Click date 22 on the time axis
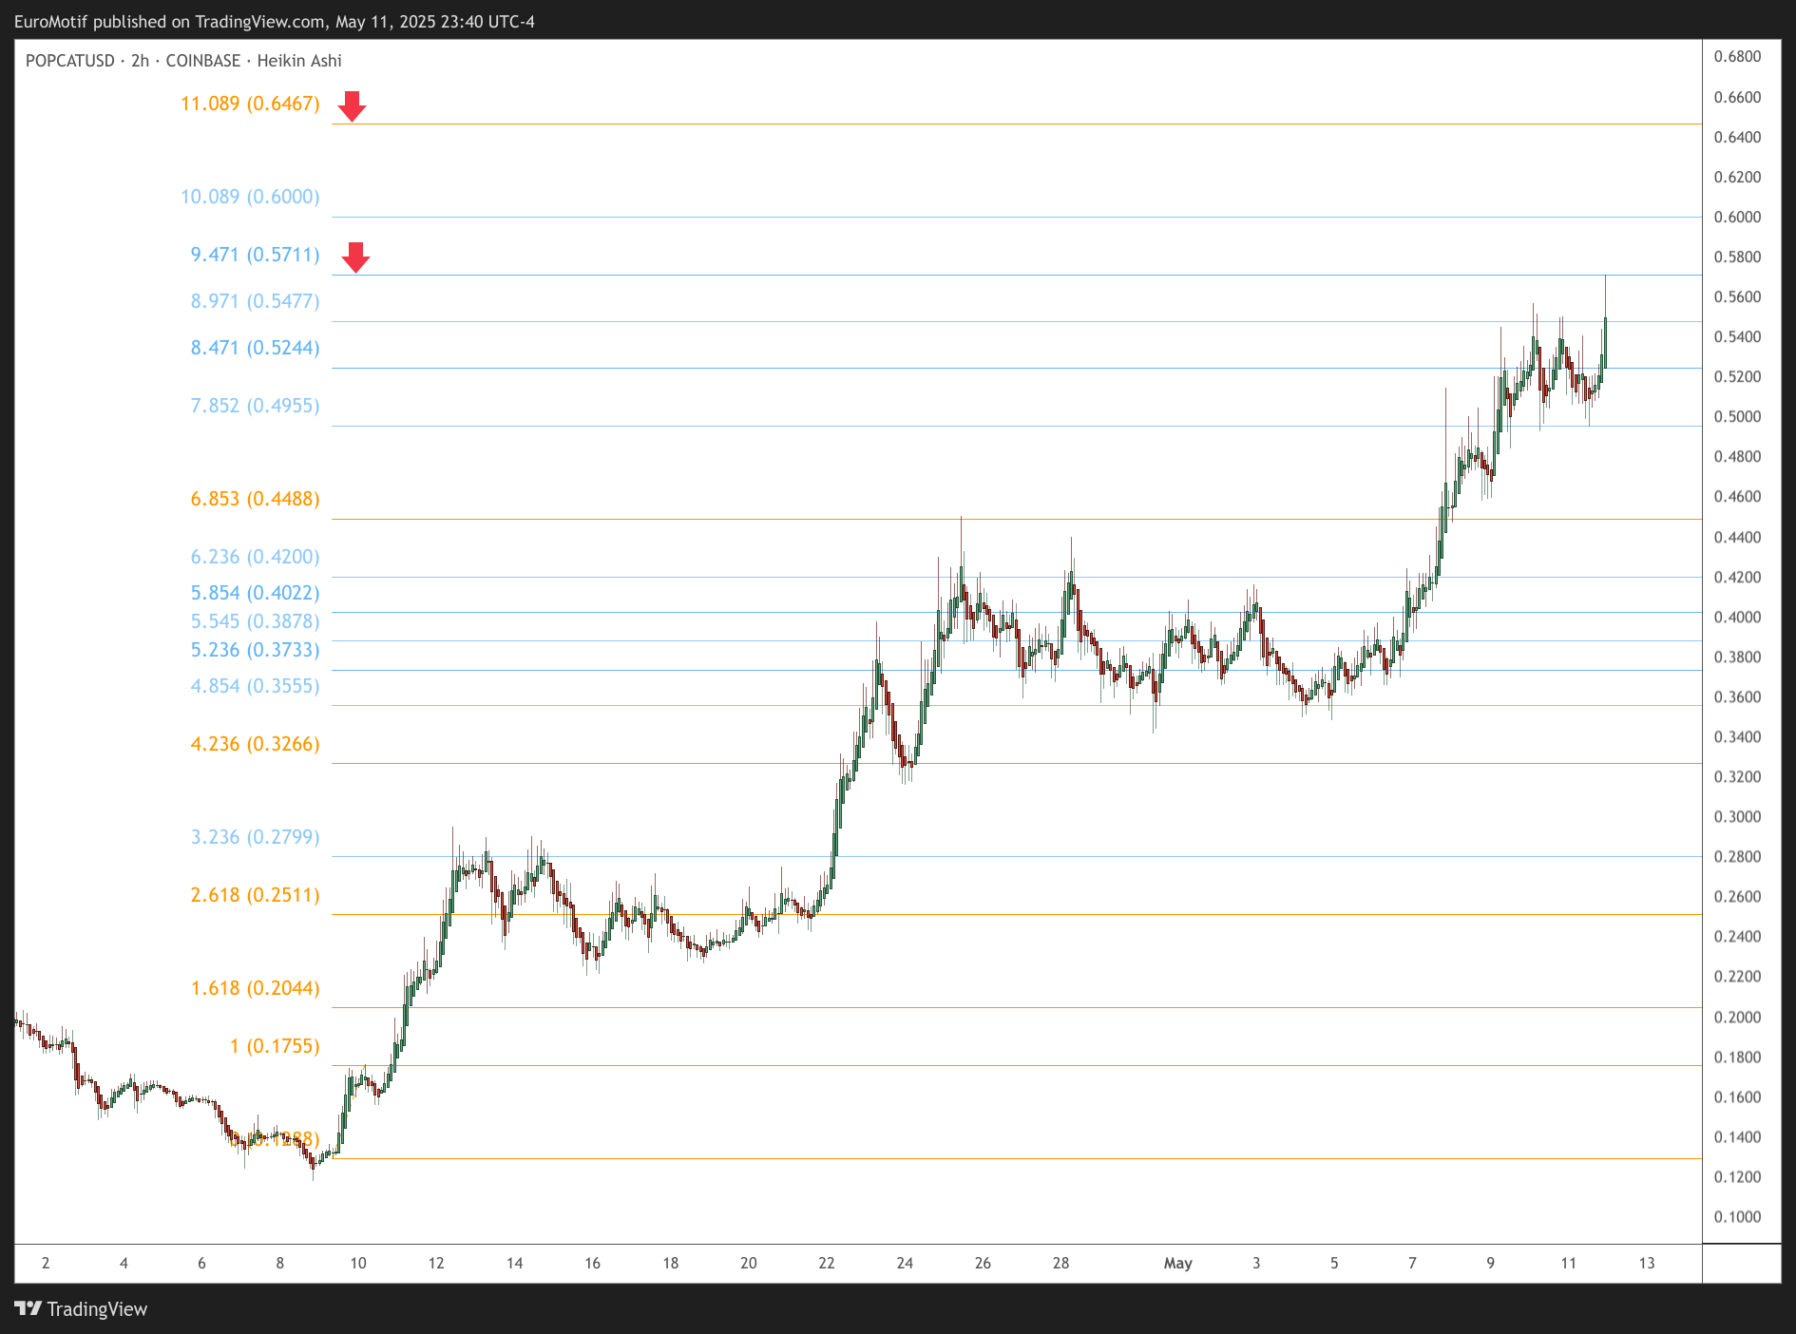The height and width of the screenshot is (1334, 1796). coord(827,1263)
